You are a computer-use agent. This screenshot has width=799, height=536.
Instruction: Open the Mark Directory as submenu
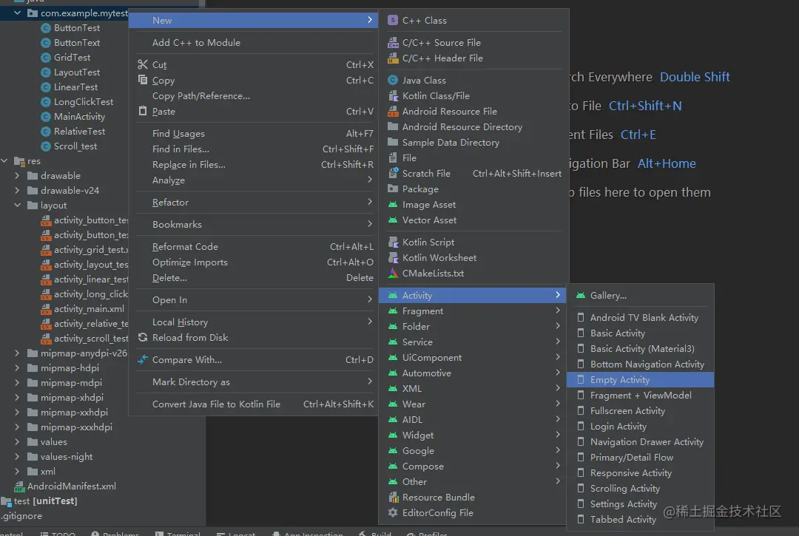click(x=253, y=381)
